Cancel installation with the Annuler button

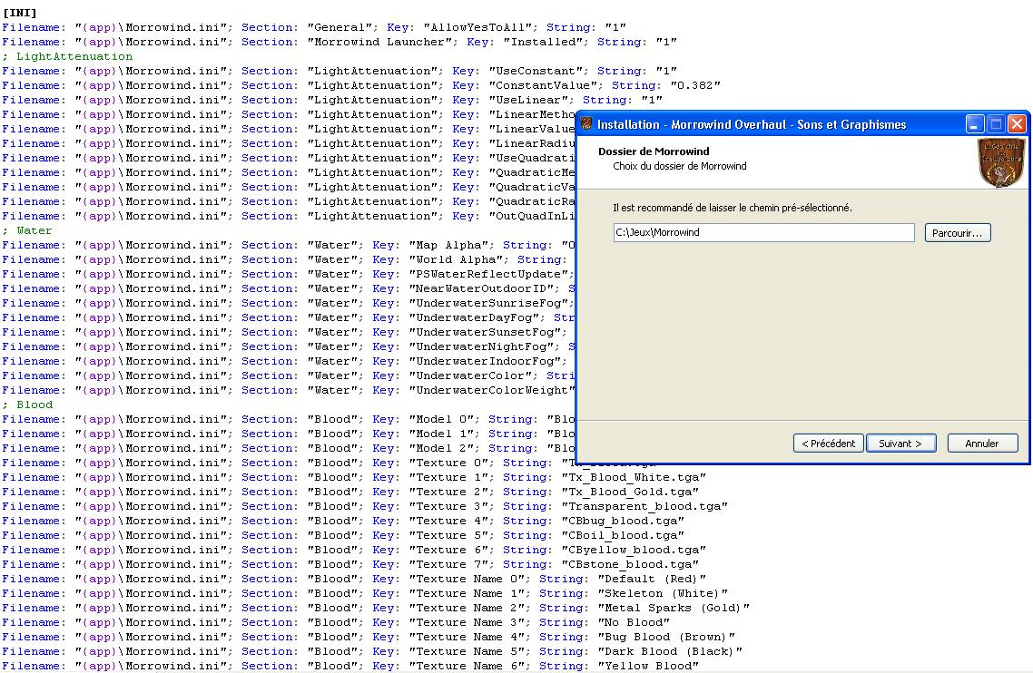[x=982, y=444]
